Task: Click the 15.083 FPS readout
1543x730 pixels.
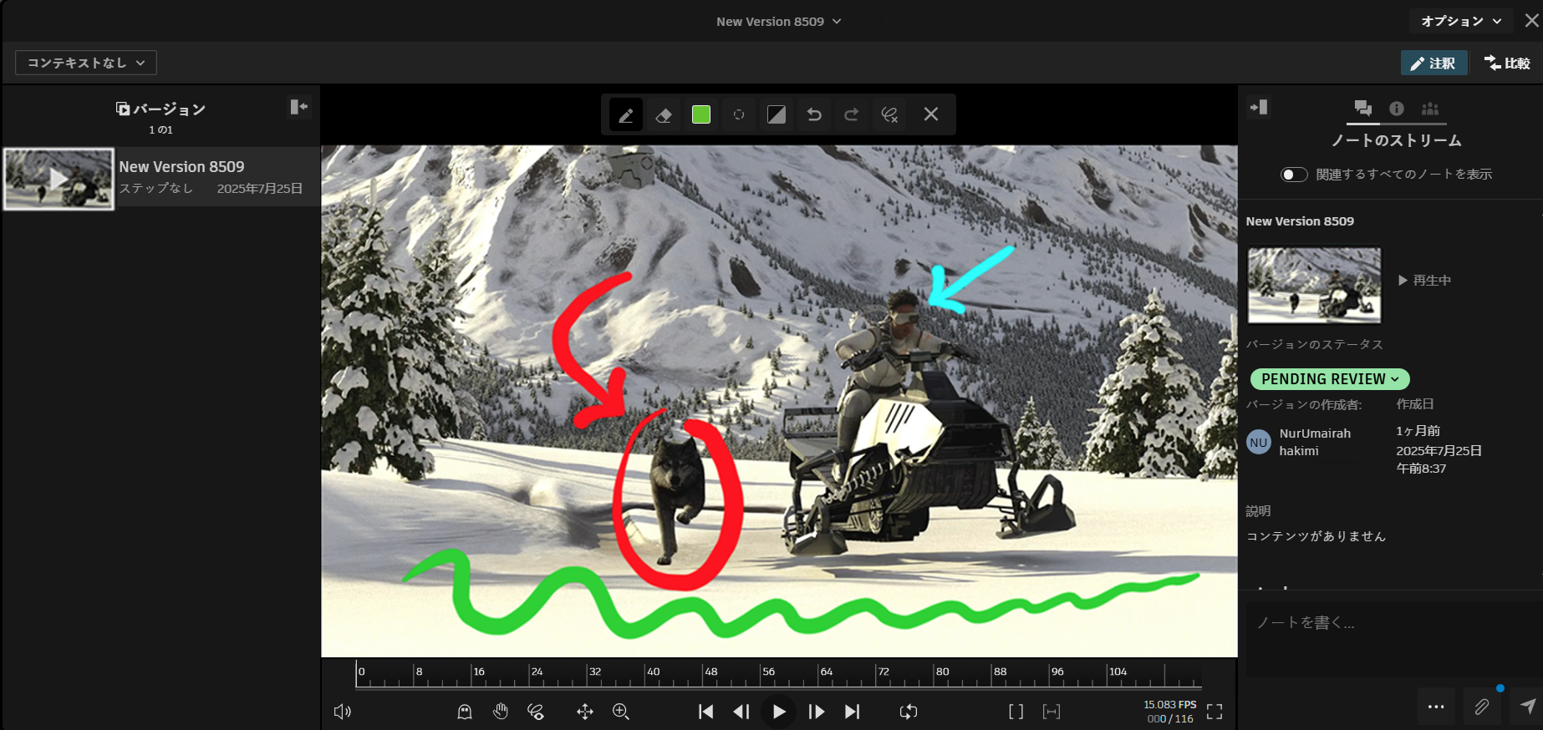Action: 1170,705
